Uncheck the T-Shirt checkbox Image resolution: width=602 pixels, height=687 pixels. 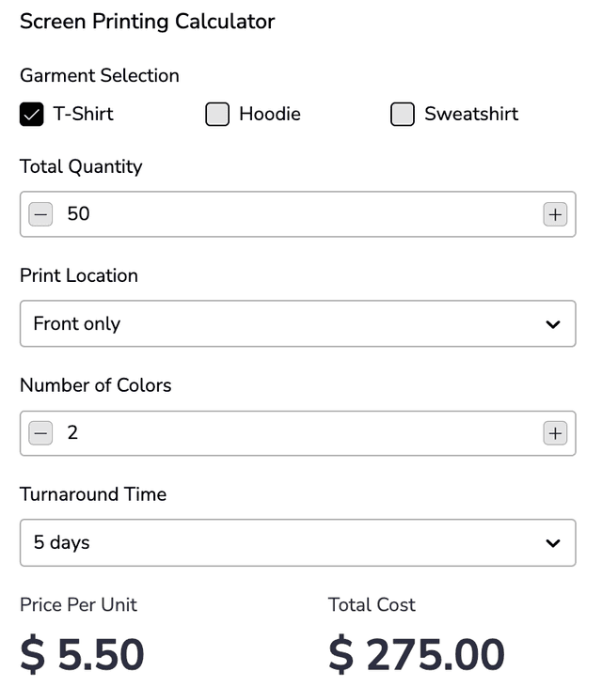point(32,115)
